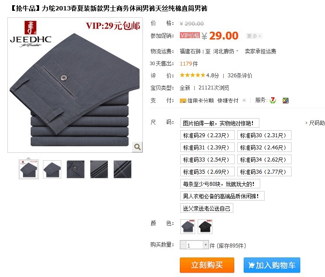Open the 326条评价 reviews link

tap(240, 76)
